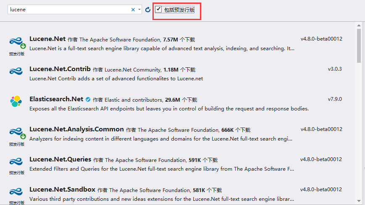Click the 7.57M download count
365x205 pixels.
171,40
